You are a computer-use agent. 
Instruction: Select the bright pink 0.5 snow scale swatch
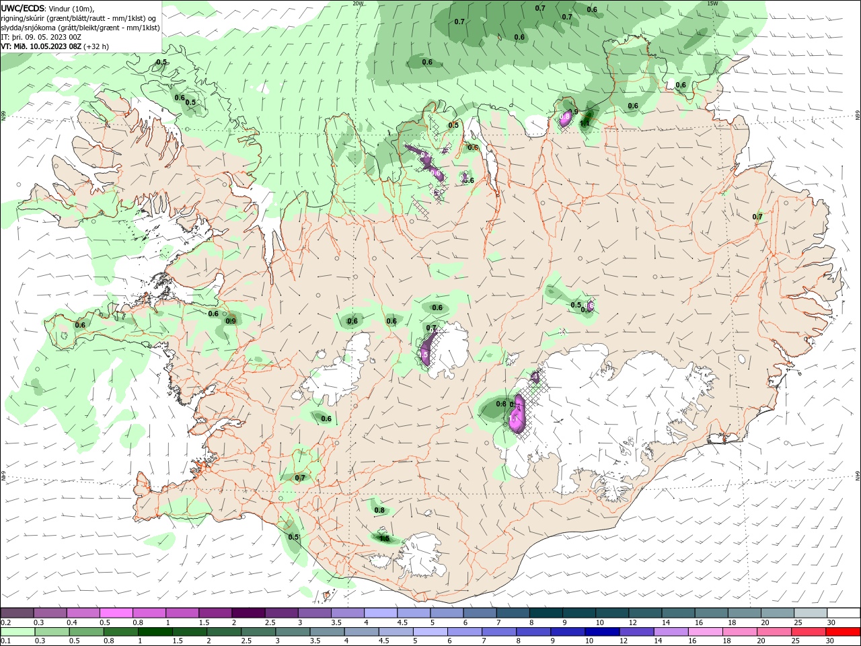[116, 612]
